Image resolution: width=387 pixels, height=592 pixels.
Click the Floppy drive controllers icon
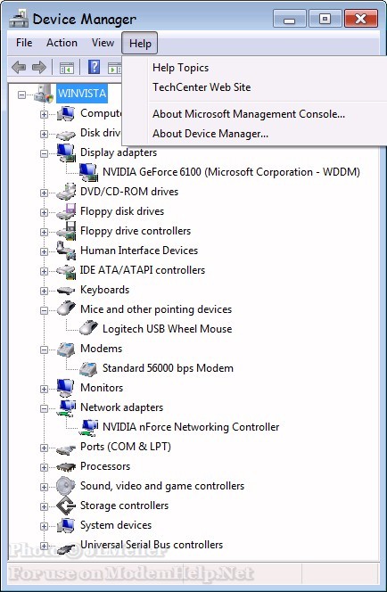click(66, 231)
